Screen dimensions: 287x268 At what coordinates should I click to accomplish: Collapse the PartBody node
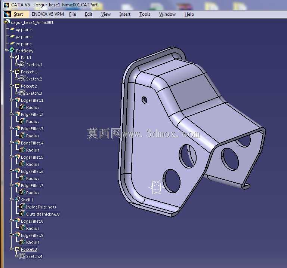[x=7, y=50]
